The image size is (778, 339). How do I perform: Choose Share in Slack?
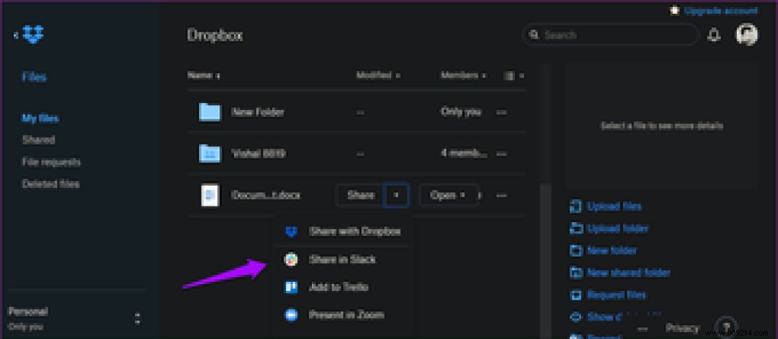[x=342, y=259]
